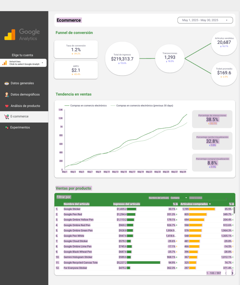Click the Elige tu cuenta label
This screenshot has width=240, height=285.
[x=22, y=55]
